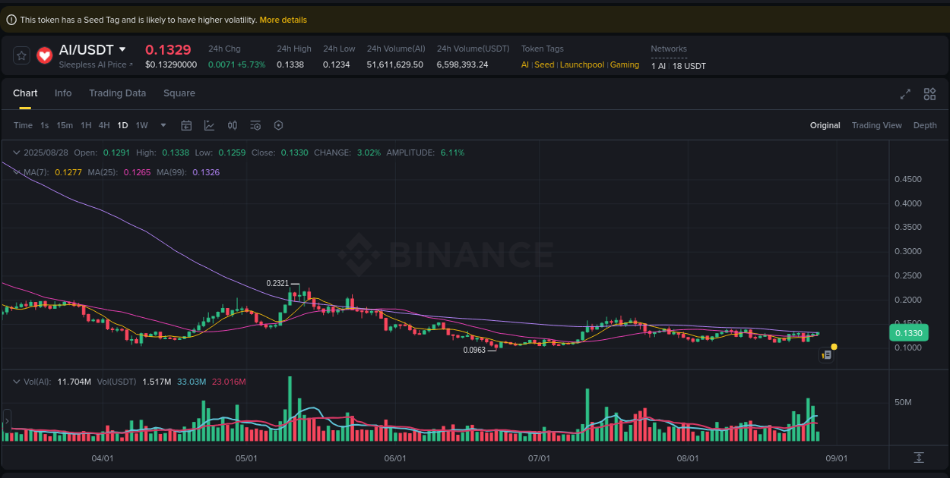Collapse the OHLC info row chevron
Image resolution: width=950 pixels, height=478 pixels.
point(15,153)
